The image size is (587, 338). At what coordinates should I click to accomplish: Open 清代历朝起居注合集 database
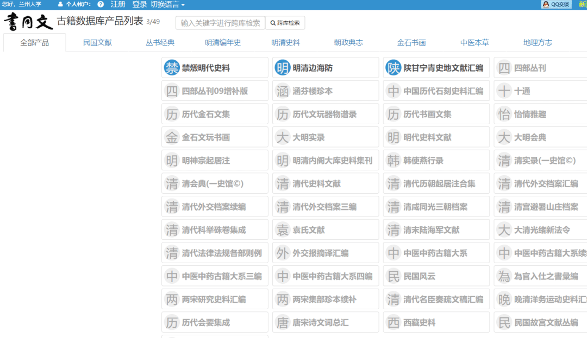pos(436,184)
